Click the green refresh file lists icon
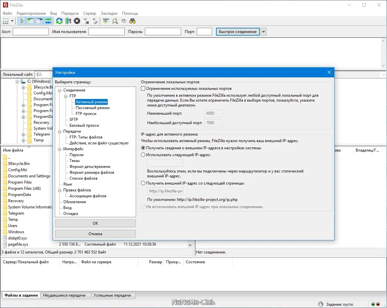The image size is (387, 308). (59, 21)
